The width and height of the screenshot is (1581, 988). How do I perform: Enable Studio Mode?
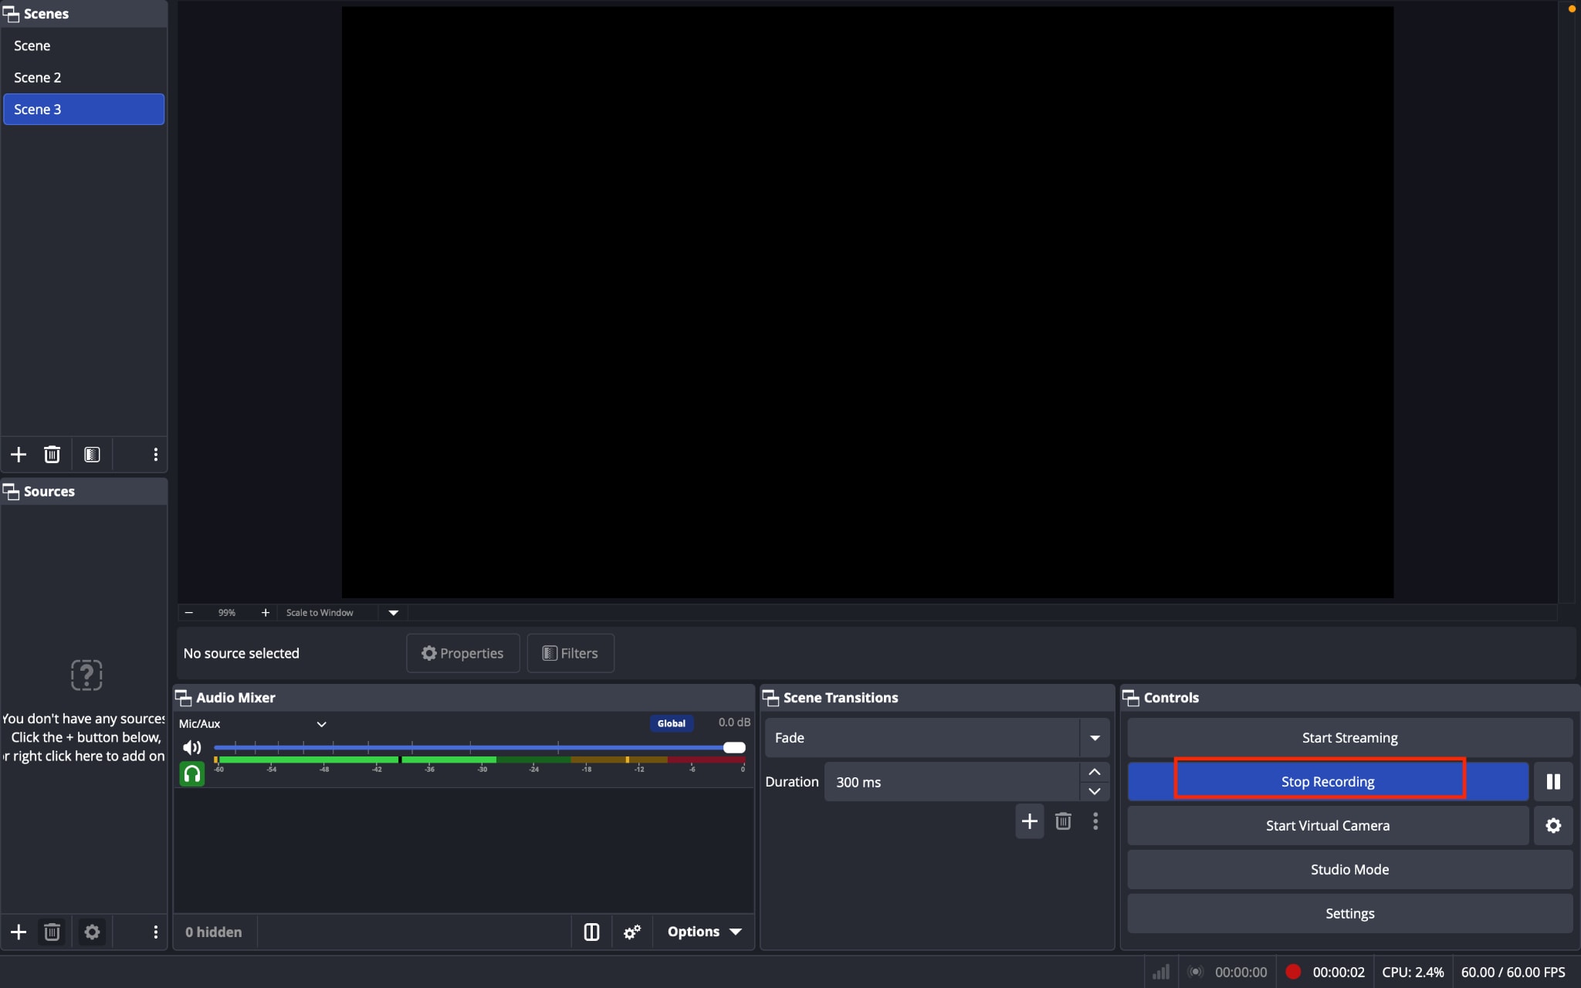pos(1349,870)
